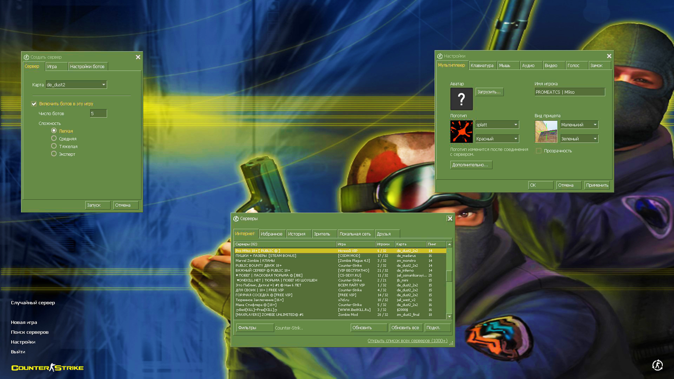Click Поиск серверов in main menu
674x379 pixels.
point(30,332)
